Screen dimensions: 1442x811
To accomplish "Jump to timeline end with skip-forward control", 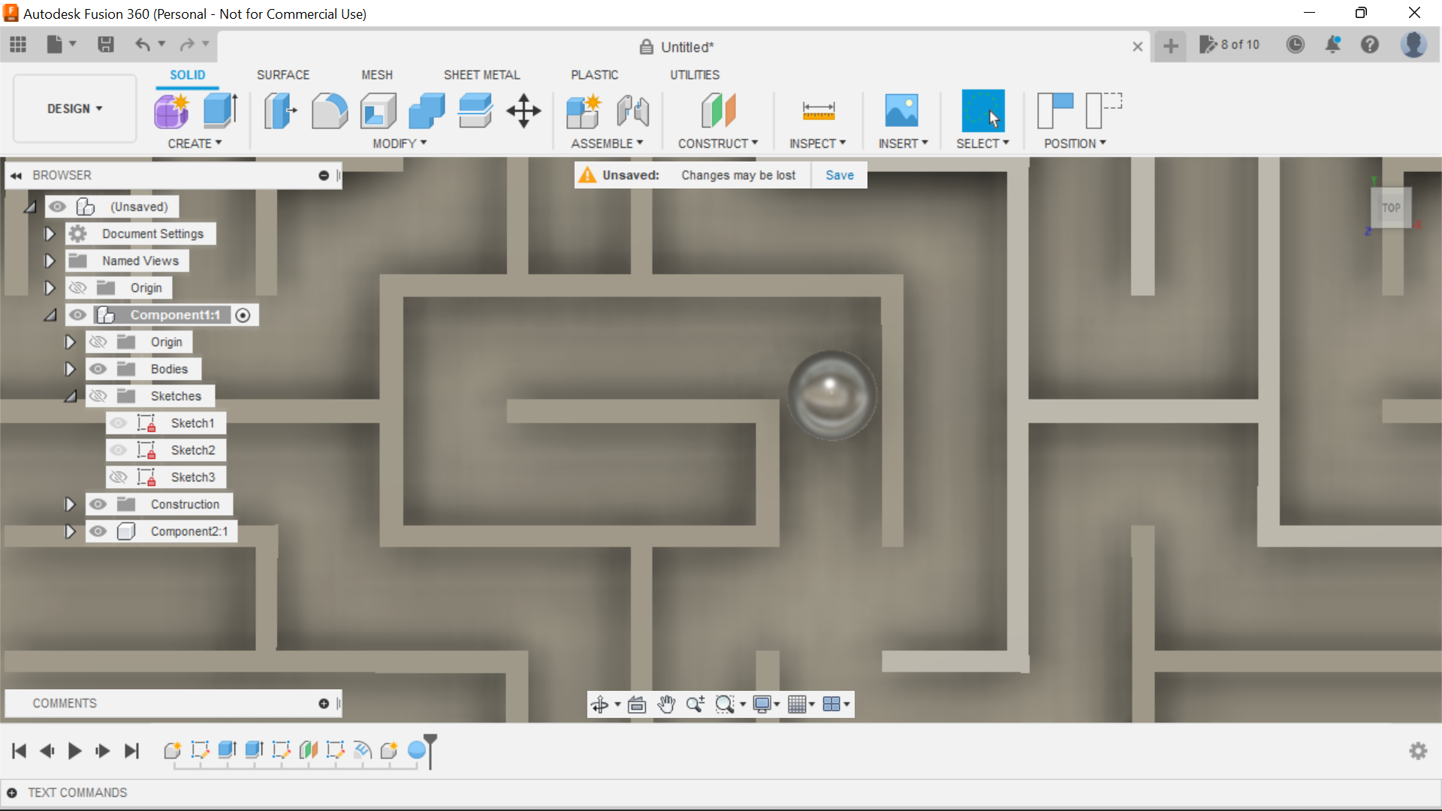I will (131, 751).
